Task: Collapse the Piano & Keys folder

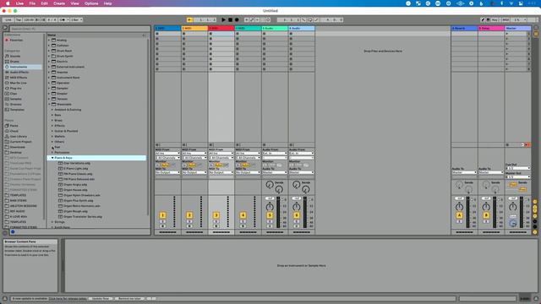Action: (x=52, y=158)
